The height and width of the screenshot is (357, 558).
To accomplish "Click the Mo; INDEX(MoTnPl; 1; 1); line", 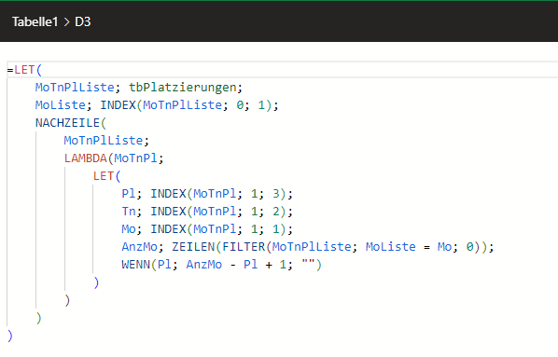I will (x=207, y=229).
